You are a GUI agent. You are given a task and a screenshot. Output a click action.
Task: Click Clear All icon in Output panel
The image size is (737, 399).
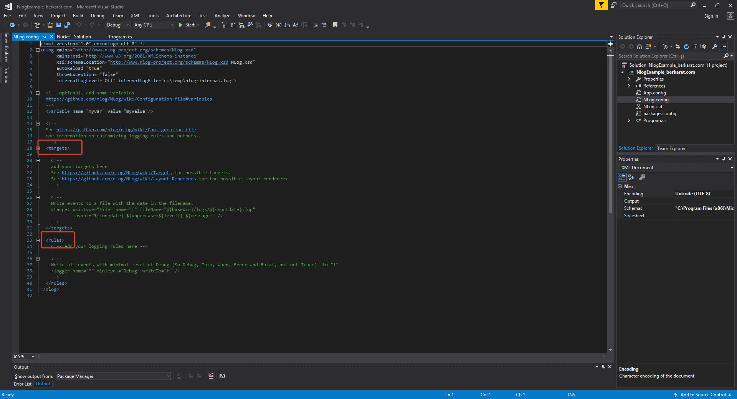coord(211,376)
